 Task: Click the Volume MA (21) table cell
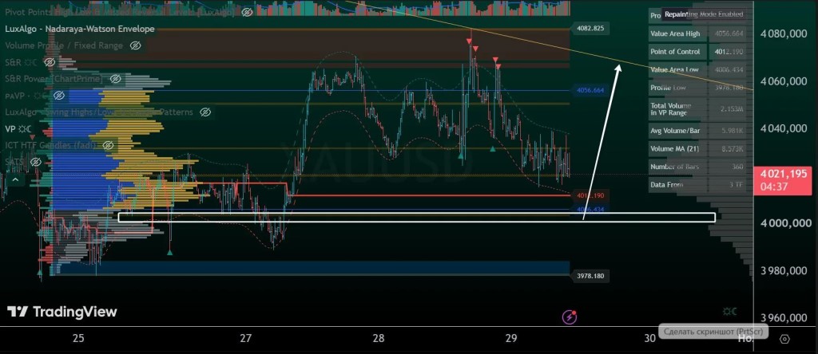pos(677,149)
